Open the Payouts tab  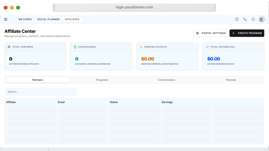pos(231,80)
